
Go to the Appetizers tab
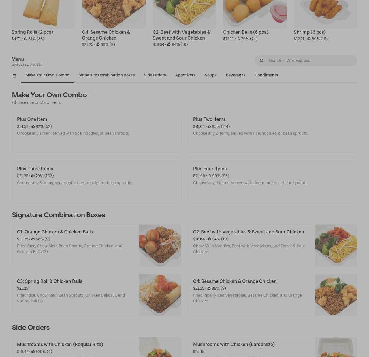coord(185,75)
